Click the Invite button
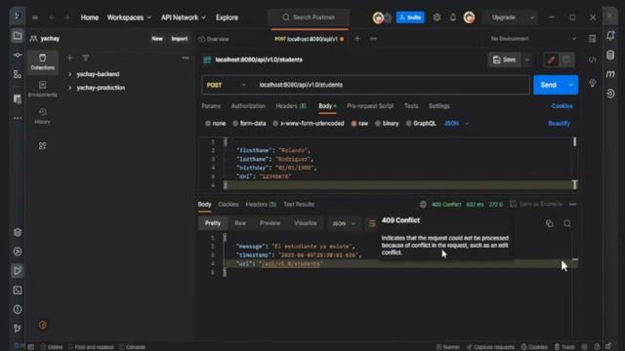 click(x=410, y=18)
